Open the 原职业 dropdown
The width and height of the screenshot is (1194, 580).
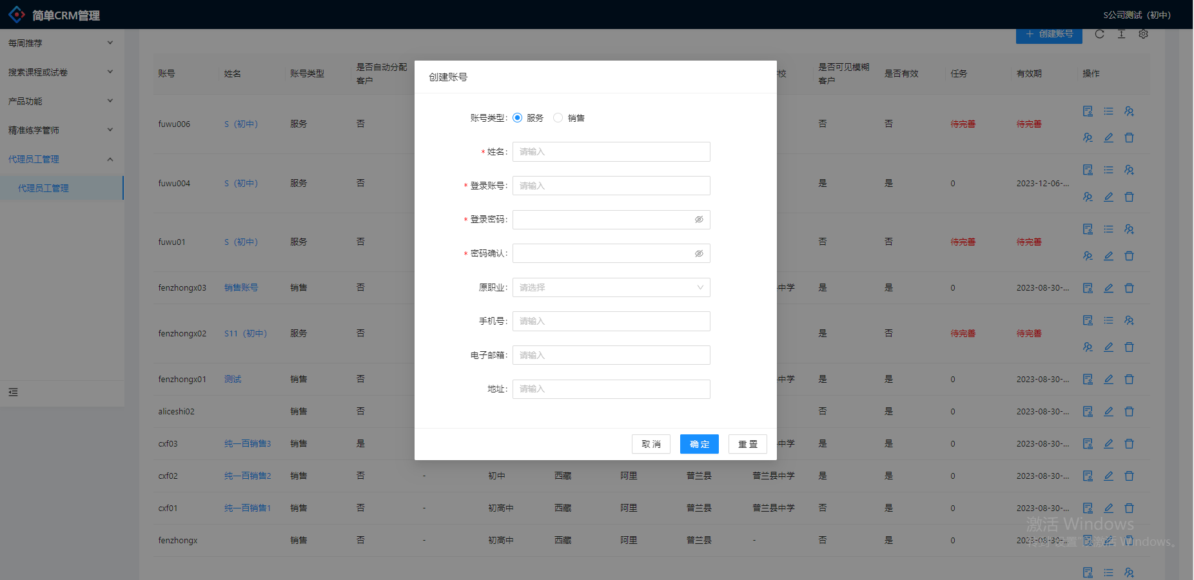[x=611, y=287]
